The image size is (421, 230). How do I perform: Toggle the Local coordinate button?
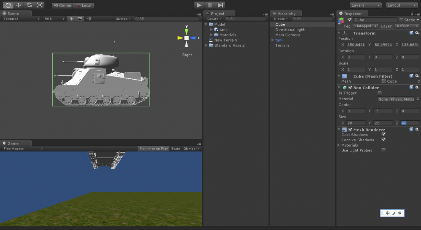(84, 5)
